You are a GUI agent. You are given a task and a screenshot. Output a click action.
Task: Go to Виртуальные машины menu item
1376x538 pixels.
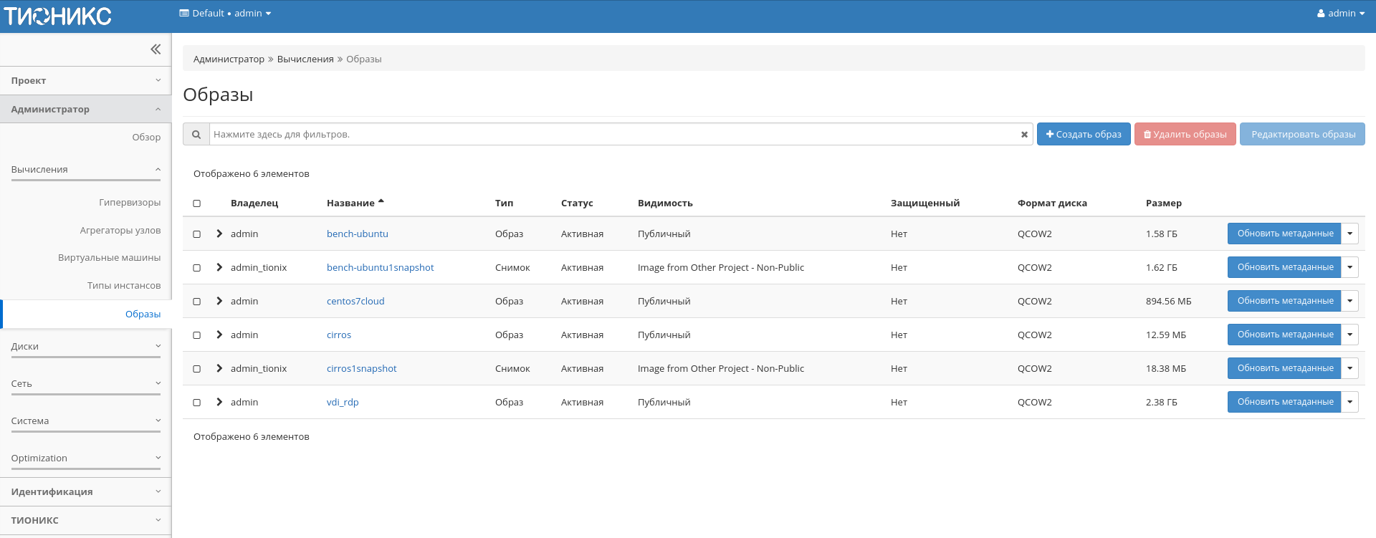109,258
